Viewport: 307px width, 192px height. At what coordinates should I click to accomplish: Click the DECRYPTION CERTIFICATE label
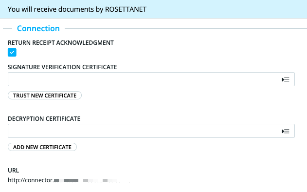[x=44, y=119]
